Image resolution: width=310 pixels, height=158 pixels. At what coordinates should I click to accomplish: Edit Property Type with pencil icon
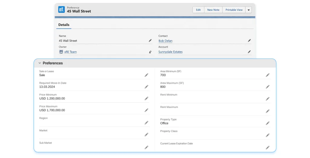268,123
